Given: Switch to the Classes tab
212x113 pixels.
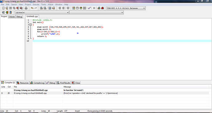Looking at the screenshot, I should pyautogui.click(x=12, y=17).
